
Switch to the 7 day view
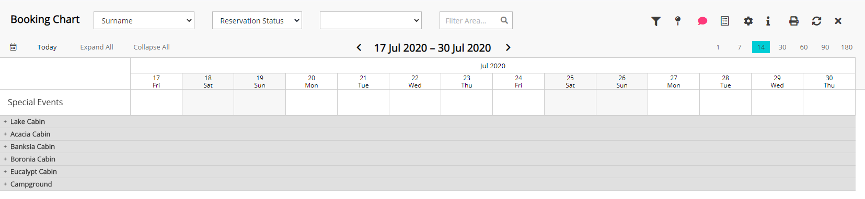740,47
